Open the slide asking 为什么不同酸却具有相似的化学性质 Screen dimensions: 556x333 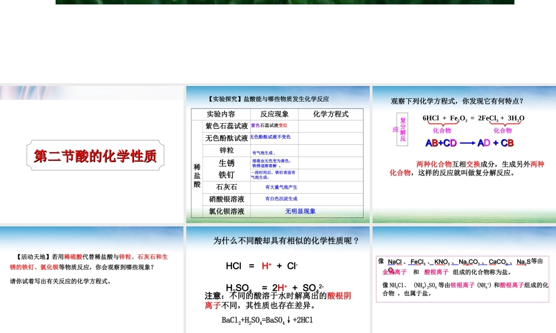pos(277,280)
